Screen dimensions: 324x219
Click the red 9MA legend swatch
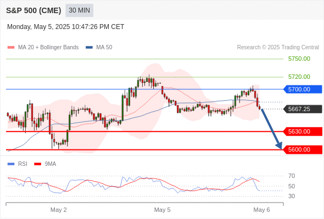point(37,164)
